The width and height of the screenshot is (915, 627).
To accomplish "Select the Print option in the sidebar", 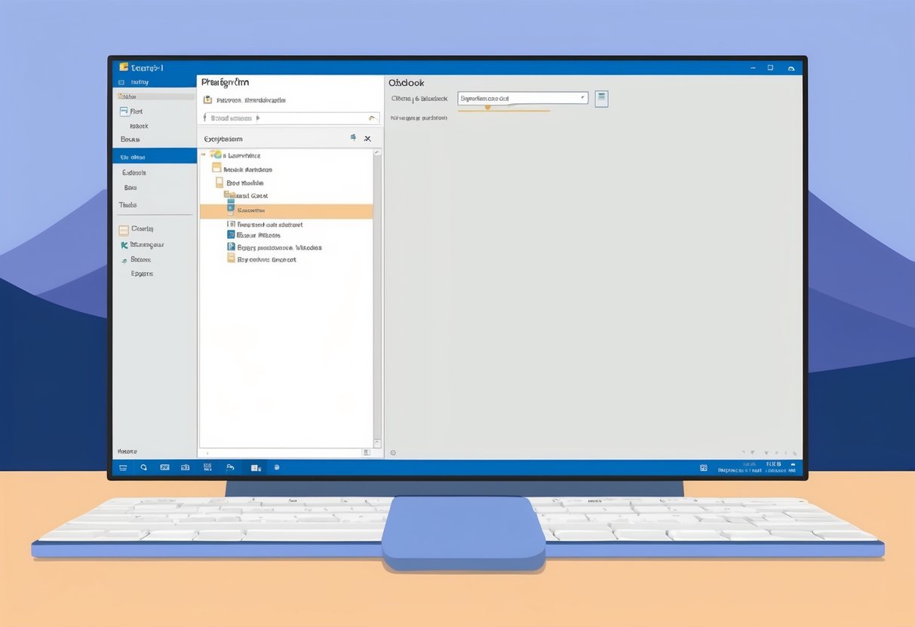I will pos(136,111).
